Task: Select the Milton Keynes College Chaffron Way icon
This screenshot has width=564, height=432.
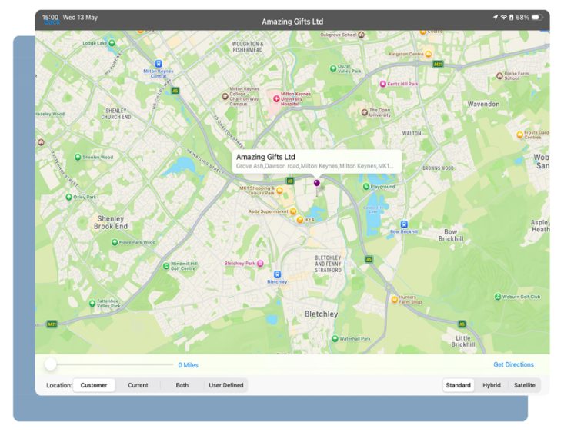Action: pyautogui.click(x=225, y=96)
